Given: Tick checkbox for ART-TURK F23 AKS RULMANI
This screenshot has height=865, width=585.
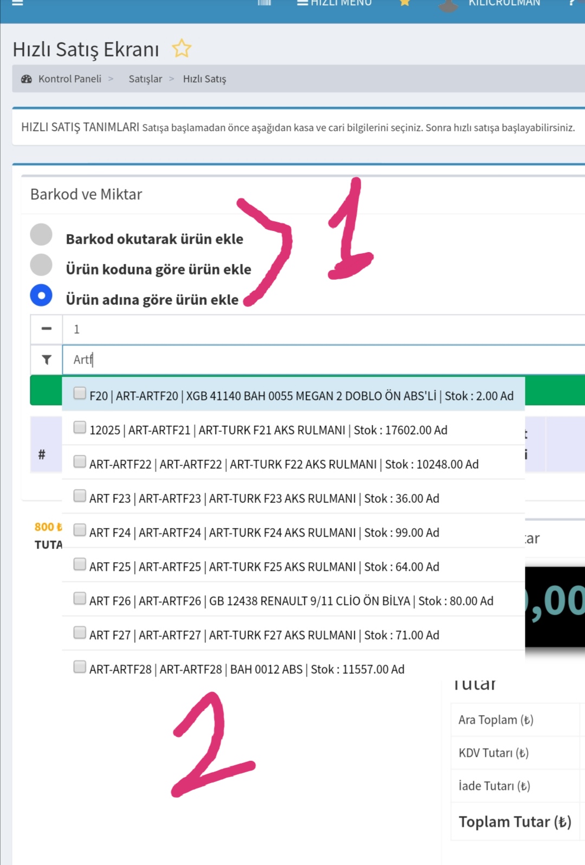Looking at the screenshot, I should pos(80,496).
